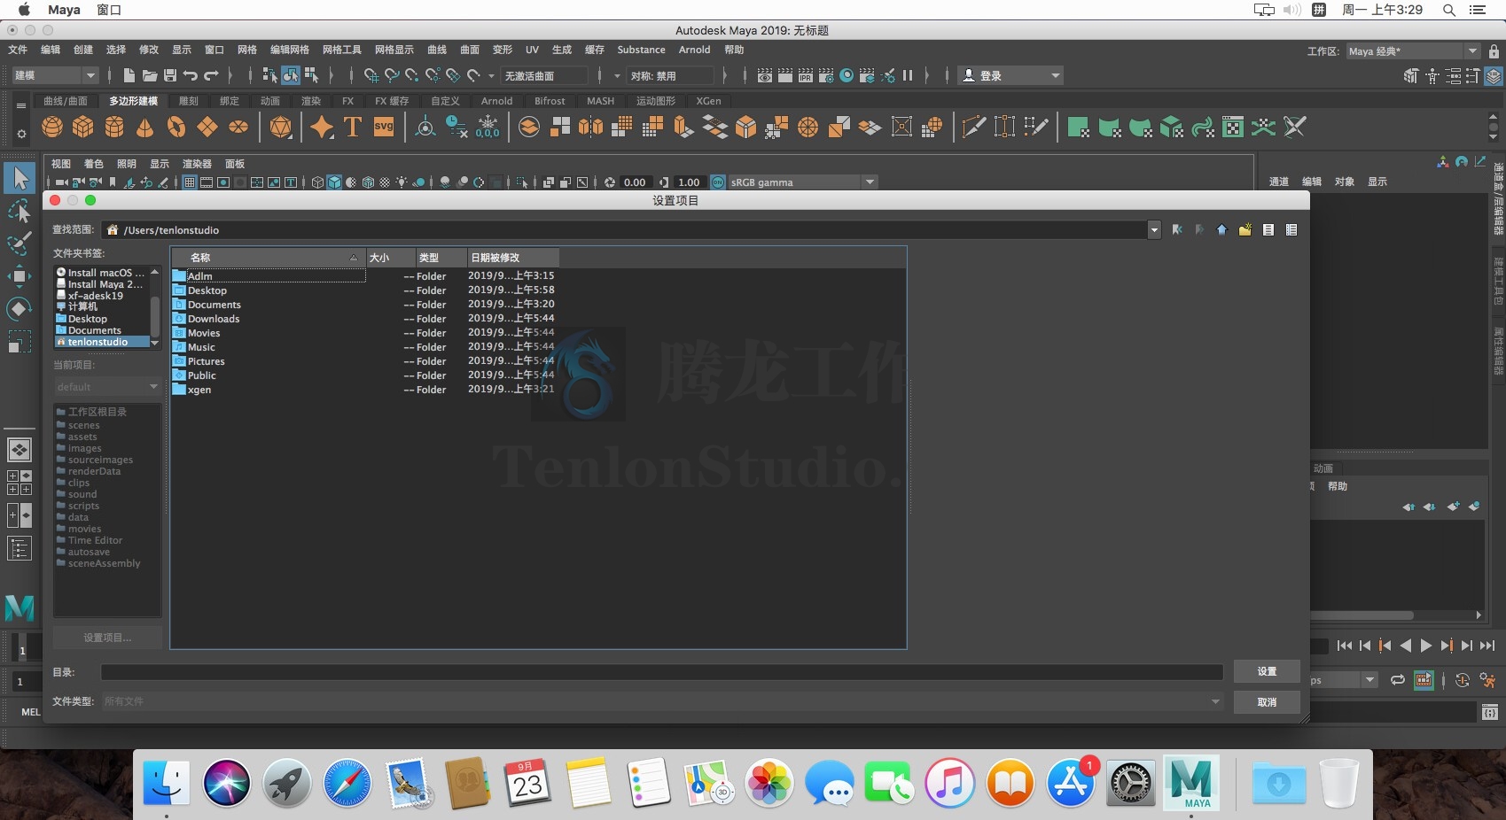Create a polygon cylinder from the shelf

pyautogui.click(x=114, y=128)
